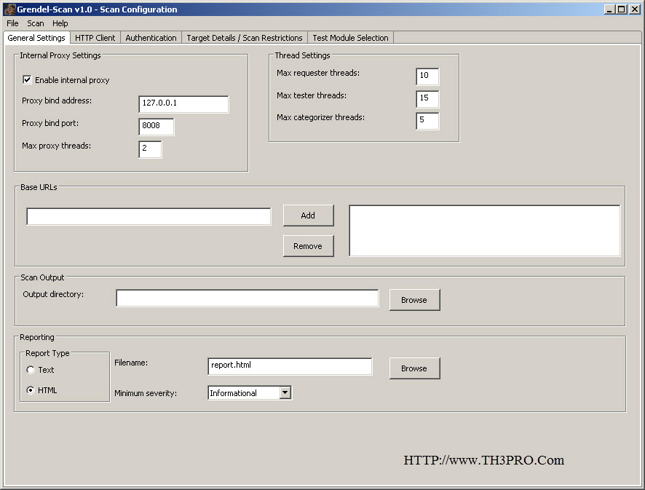This screenshot has height=490, width=645.
Task: Select the Text report type
Action: pyautogui.click(x=31, y=370)
